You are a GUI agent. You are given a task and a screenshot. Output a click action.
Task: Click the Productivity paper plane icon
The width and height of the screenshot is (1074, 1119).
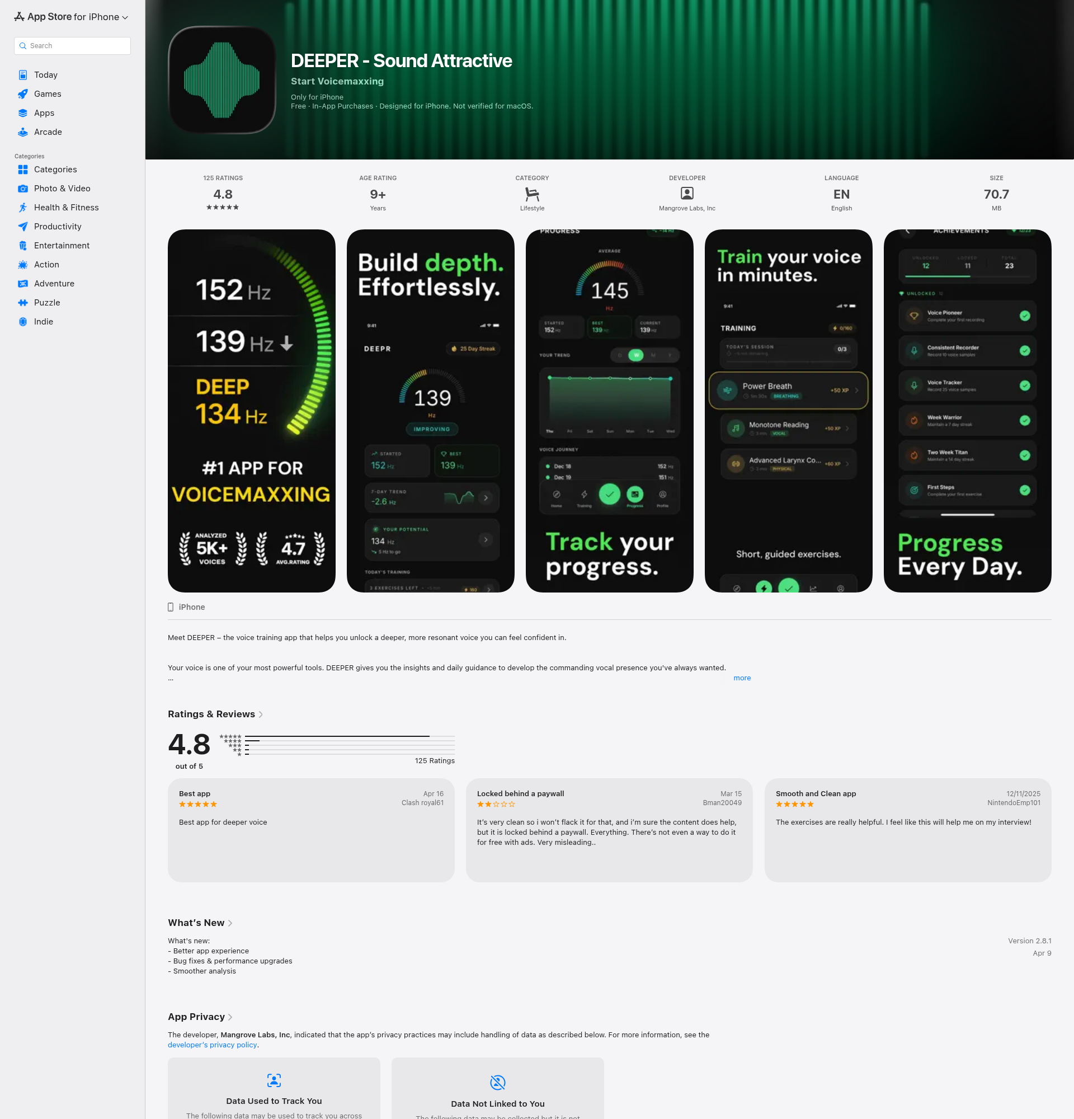click(x=23, y=227)
